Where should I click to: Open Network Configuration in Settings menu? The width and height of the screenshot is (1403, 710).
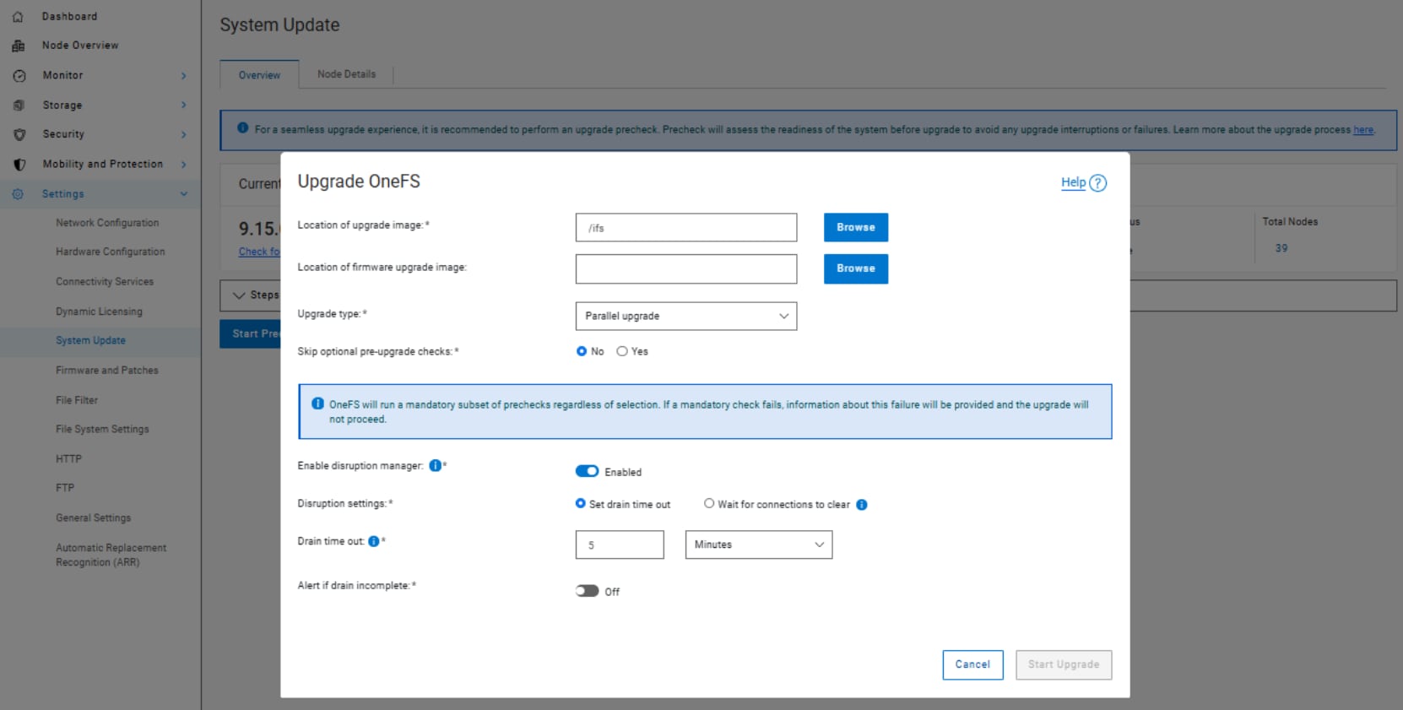pyautogui.click(x=107, y=223)
